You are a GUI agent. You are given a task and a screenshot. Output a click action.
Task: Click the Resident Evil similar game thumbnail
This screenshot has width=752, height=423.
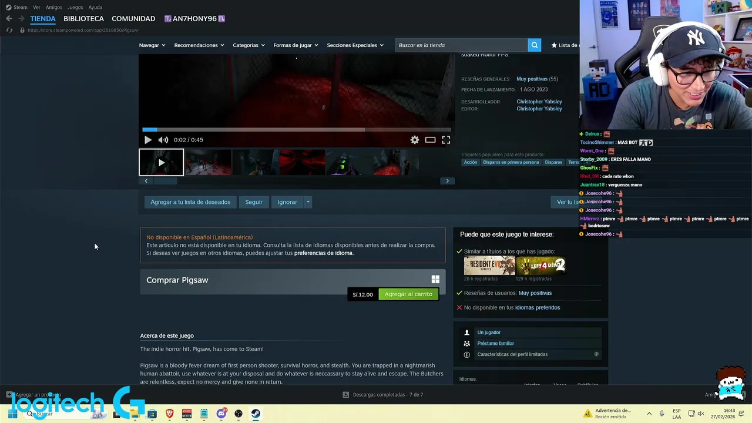click(489, 266)
